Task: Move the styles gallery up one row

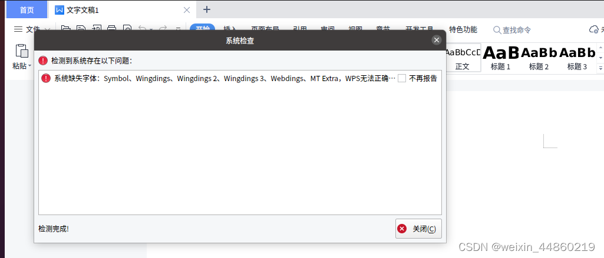Action: [600, 48]
